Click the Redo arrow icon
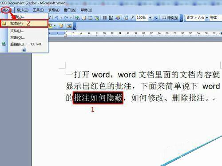Image resolution: width=222 pixels, height=166 pixels. pyautogui.click(x=66, y=18)
